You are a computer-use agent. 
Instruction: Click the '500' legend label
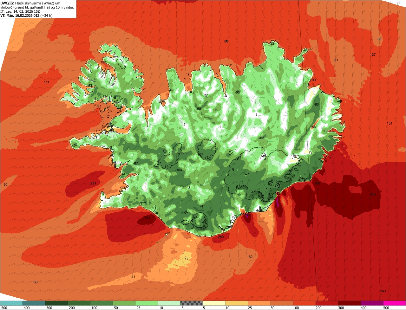pyautogui.click(x=386, y=308)
